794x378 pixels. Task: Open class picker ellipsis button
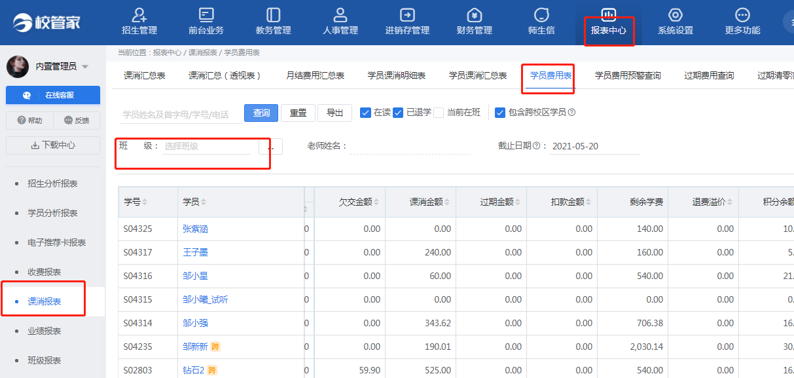coord(271,146)
